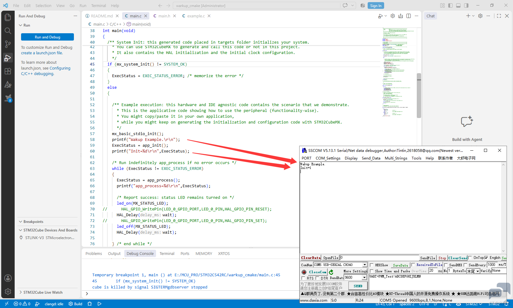Toggle the panel layout icon in title bar
The height and width of the screenshot is (308, 513).
click(x=458, y=5)
